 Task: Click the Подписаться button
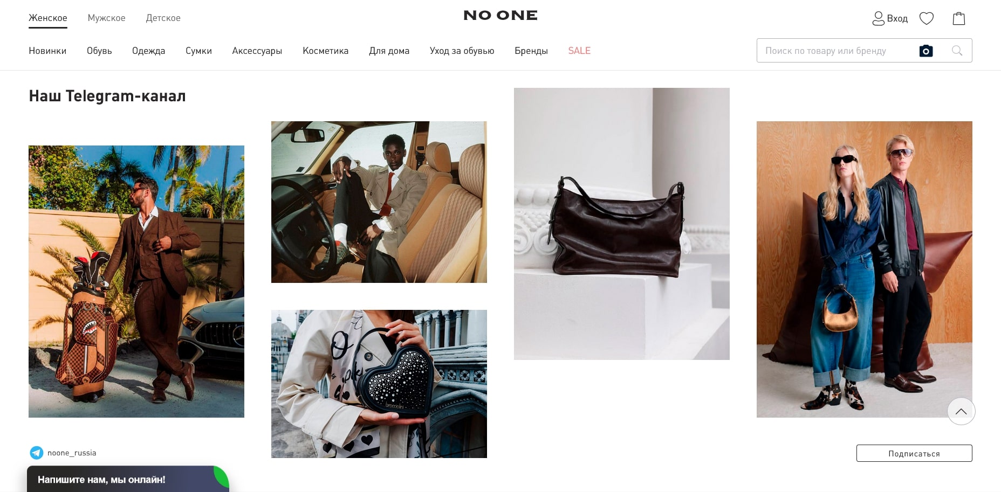coord(914,453)
